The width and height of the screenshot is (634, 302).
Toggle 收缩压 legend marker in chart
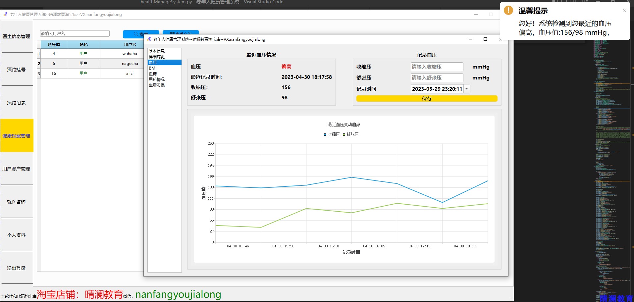(325, 134)
